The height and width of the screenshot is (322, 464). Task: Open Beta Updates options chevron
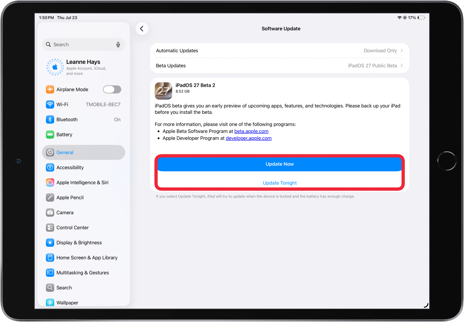tap(402, 66)
